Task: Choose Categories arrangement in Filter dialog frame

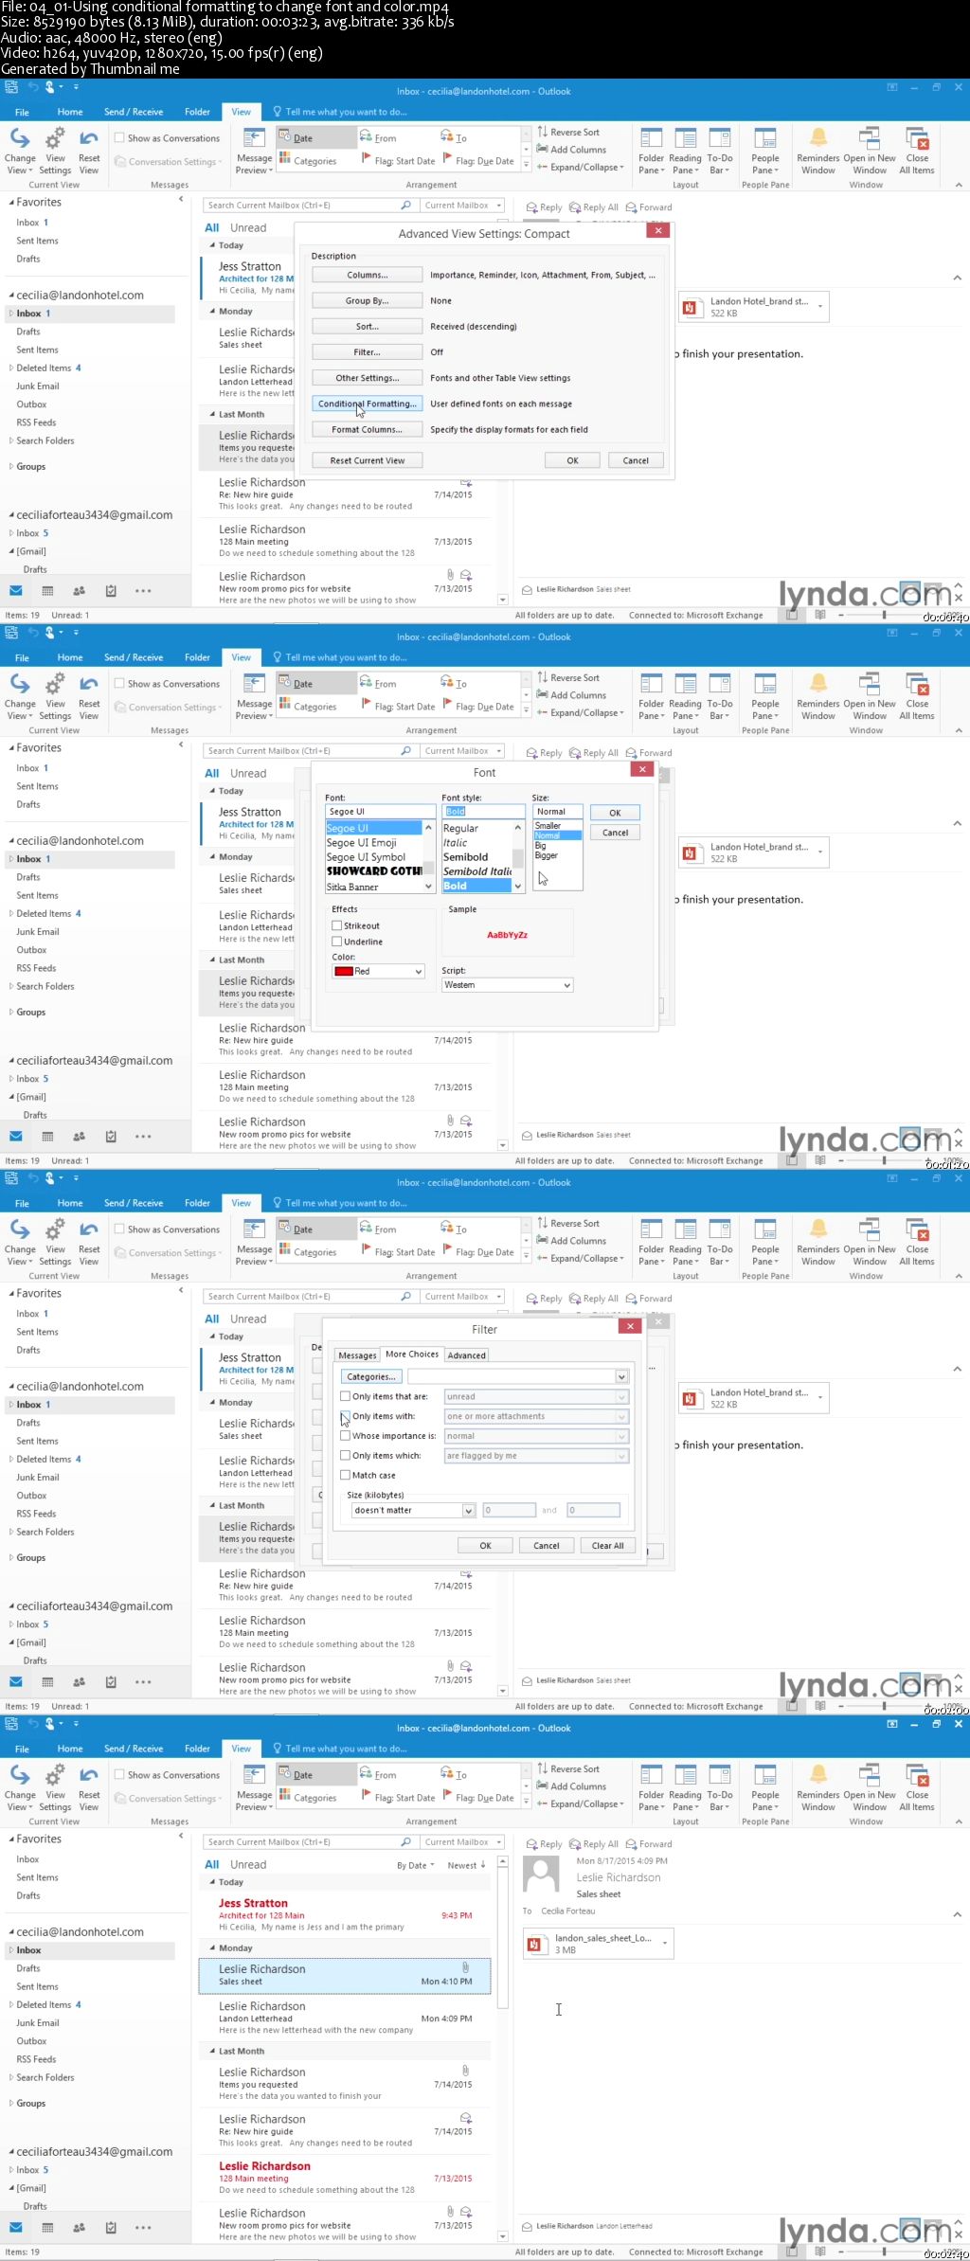Action: 307,1252
